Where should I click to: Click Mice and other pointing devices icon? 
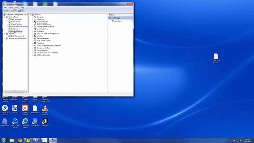coord(35,33)
